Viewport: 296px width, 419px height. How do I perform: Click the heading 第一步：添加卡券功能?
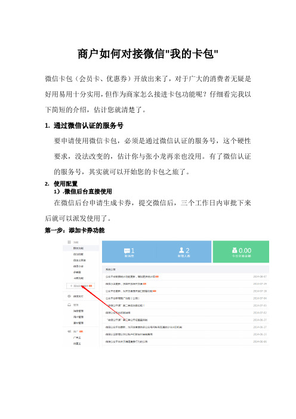coord(75,230)
